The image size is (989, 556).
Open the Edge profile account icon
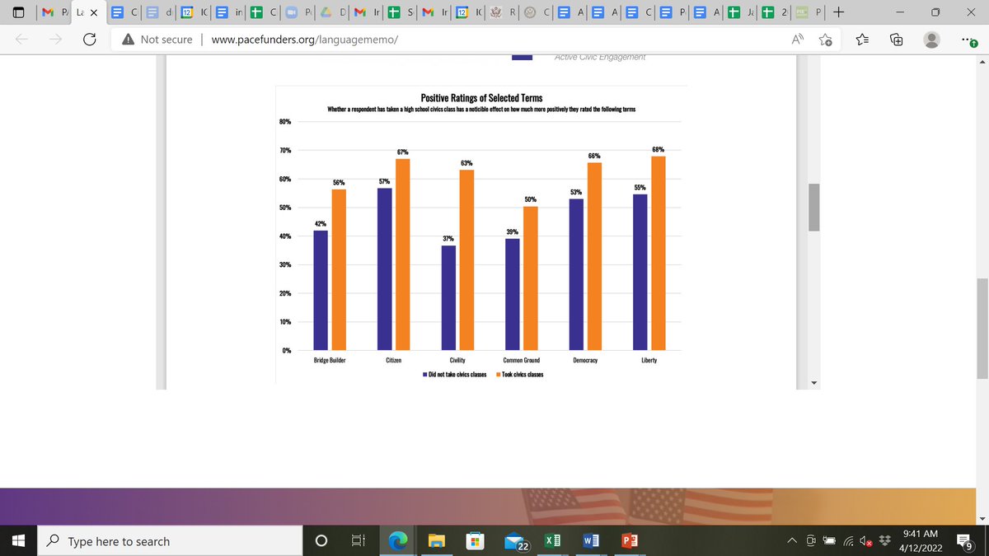(x=930, y=39)
